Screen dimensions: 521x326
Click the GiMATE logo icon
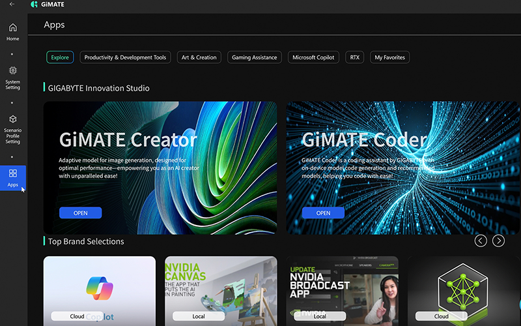[35, 5]
